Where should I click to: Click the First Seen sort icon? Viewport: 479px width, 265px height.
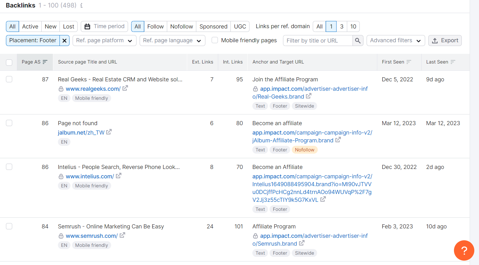409,62
